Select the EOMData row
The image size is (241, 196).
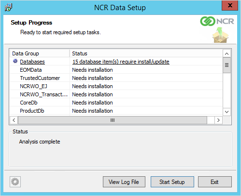[116, 70]
